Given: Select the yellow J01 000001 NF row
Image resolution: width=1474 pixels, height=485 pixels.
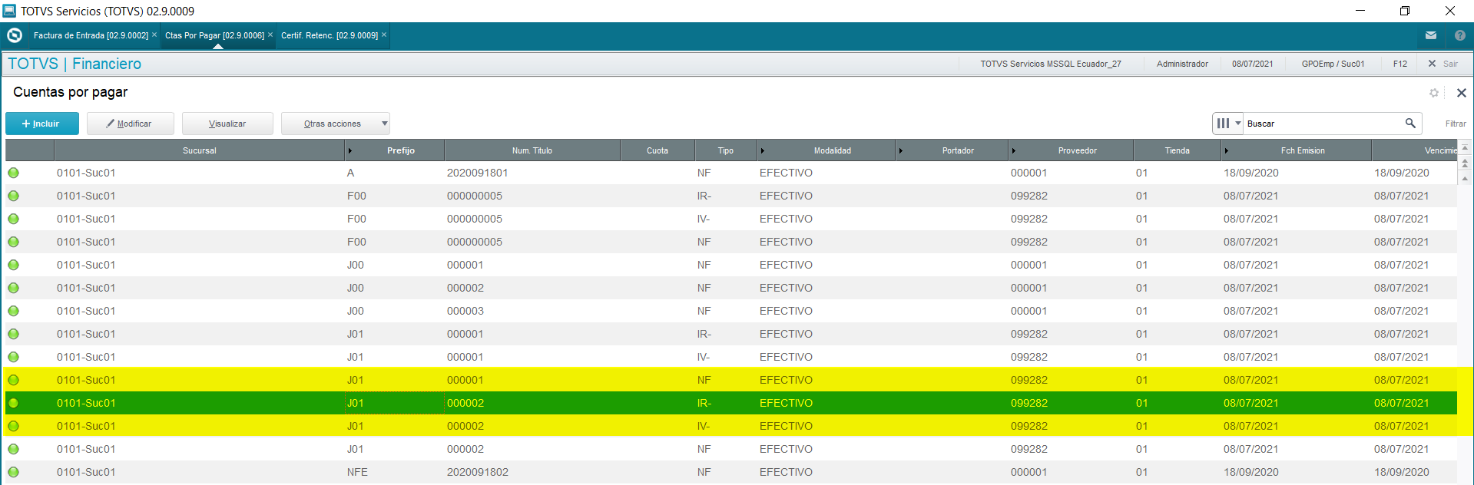Looking at the screenshot, I should pyautogui.click(x=730, y=380).
